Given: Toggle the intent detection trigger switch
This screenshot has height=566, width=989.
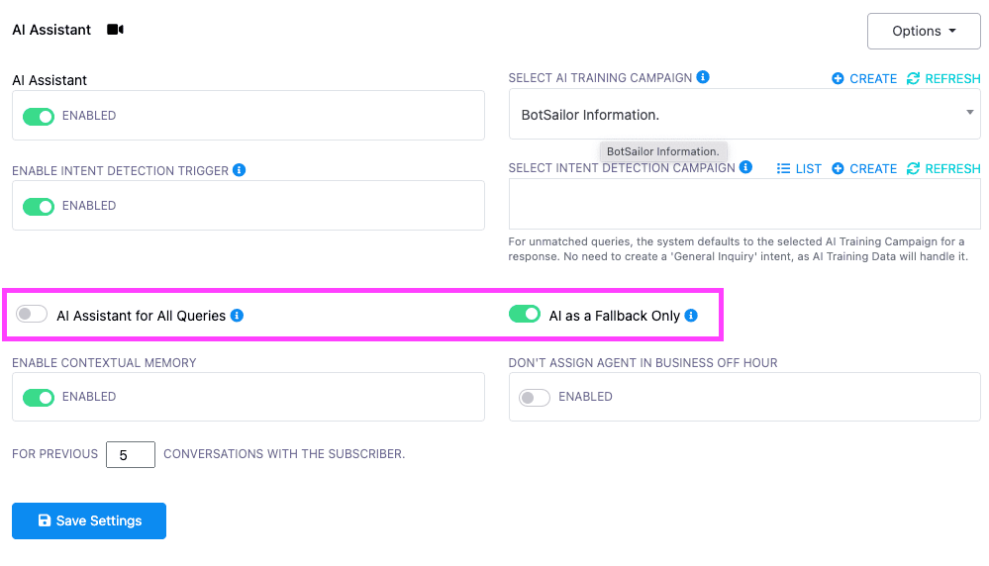Looking at the screenshot, I should tap(39, 207).
